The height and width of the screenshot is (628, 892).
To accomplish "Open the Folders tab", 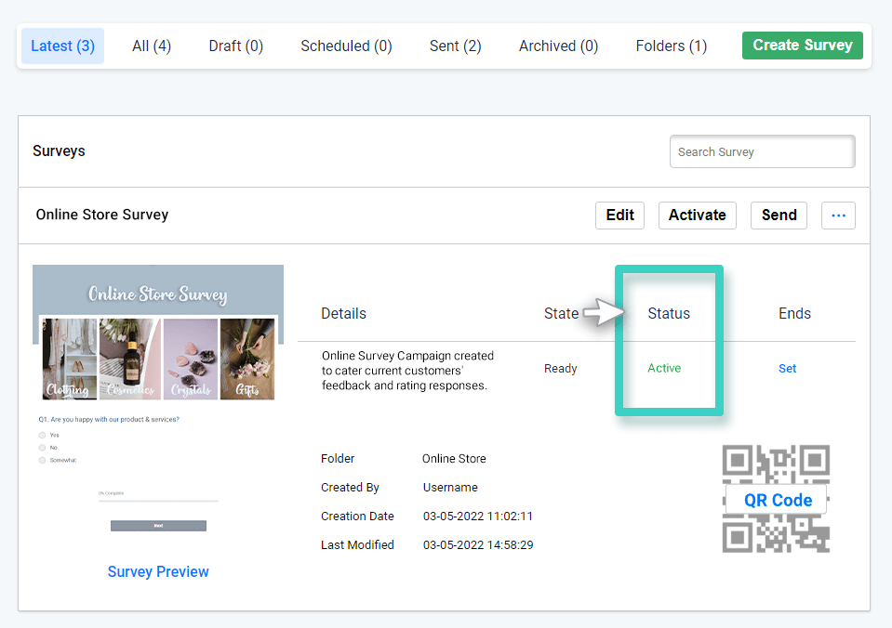I will [671, 46].
